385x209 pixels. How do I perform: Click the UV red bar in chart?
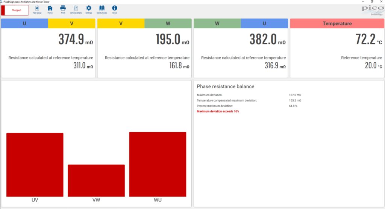(x=35, y=165)
